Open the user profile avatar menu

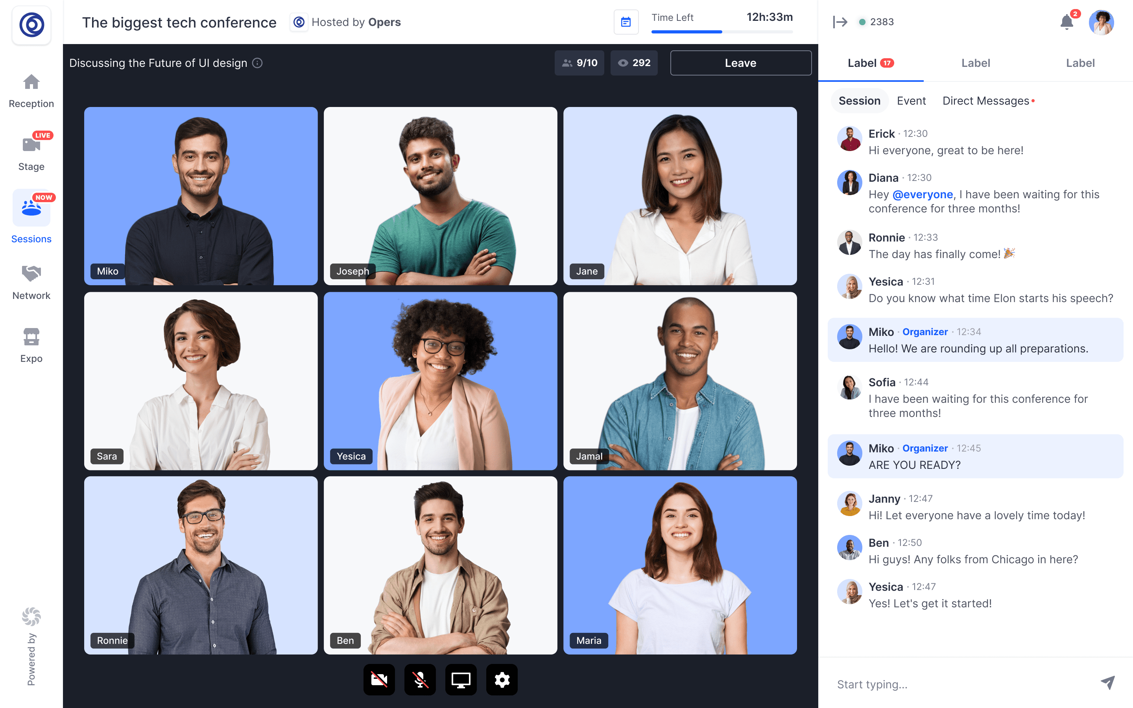tap(1101, 22)
